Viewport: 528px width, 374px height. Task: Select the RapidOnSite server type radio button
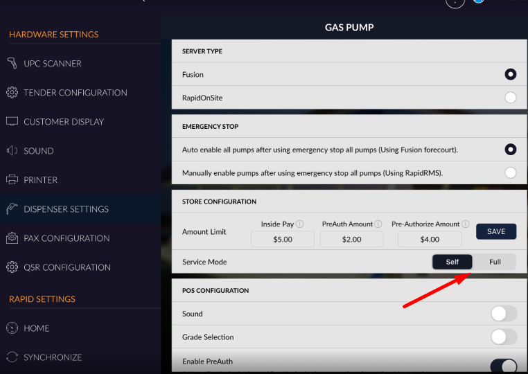pos(511,98)
